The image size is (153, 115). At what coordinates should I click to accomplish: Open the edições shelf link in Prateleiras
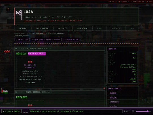click(113, 97)
